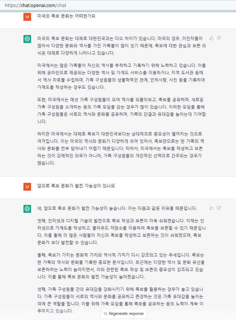
Task: Like the first response about 미국의 족보 문화
Action: pos(212,38)
